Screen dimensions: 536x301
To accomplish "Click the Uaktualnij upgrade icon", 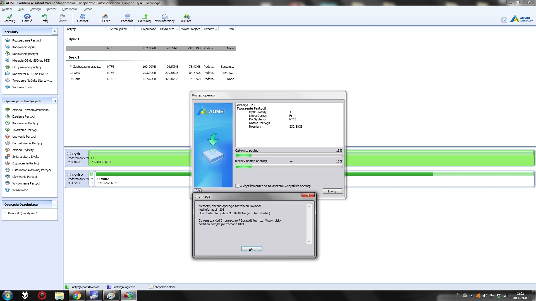I will (x=145, y=18).
